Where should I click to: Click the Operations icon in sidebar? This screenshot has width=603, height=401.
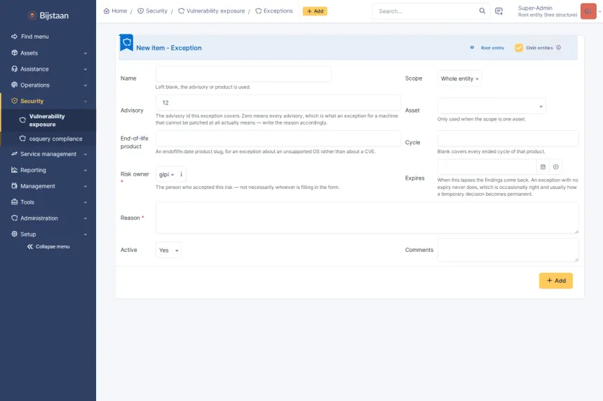tap(14, 85)
